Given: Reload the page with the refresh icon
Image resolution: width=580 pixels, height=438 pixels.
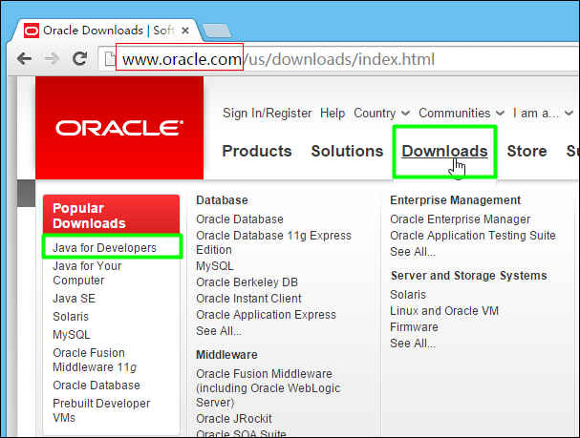Looking at the screenshot, I should pos(79,59).
